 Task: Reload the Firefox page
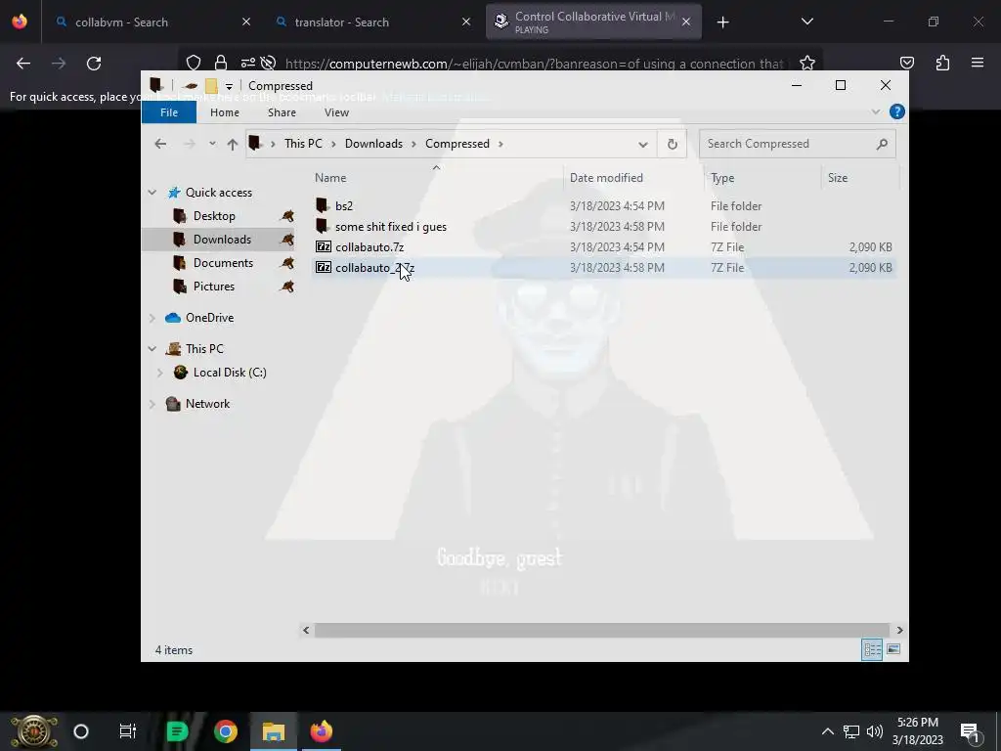(x=94, y=63)
